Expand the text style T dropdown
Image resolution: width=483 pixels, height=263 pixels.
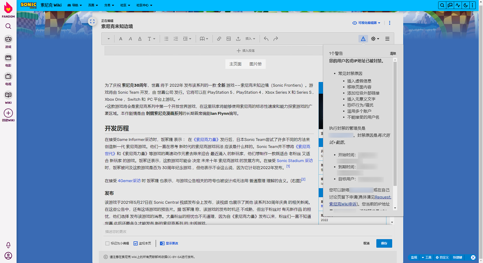[151, 39]
